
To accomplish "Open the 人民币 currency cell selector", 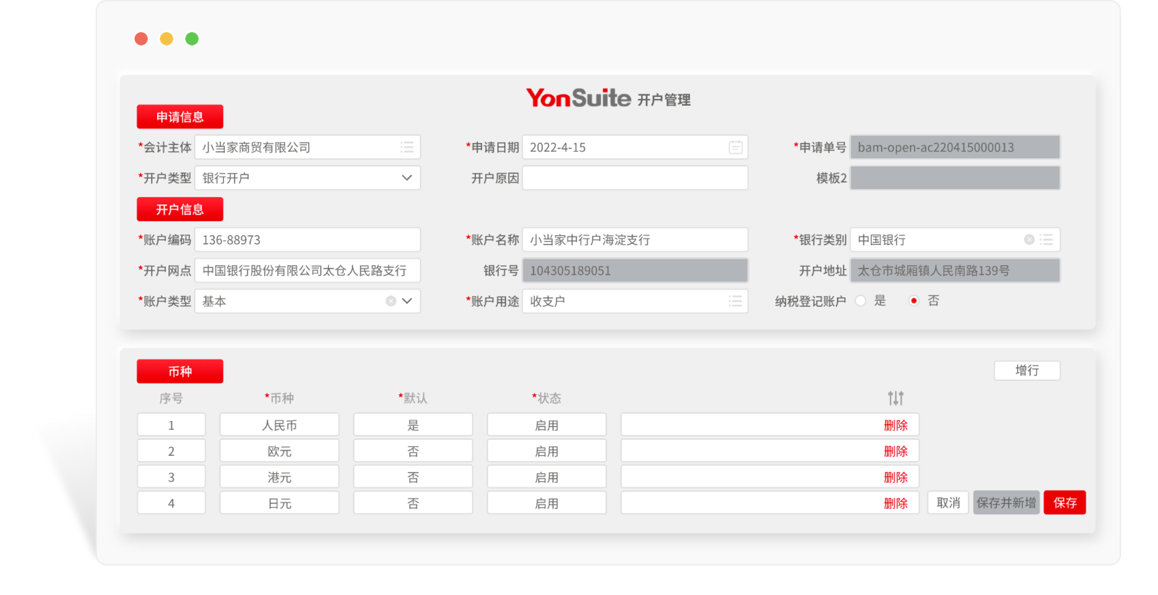I will pos(279,424).
